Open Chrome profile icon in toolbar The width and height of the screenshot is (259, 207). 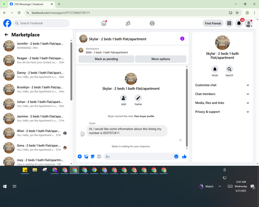(x=247, y=13)
